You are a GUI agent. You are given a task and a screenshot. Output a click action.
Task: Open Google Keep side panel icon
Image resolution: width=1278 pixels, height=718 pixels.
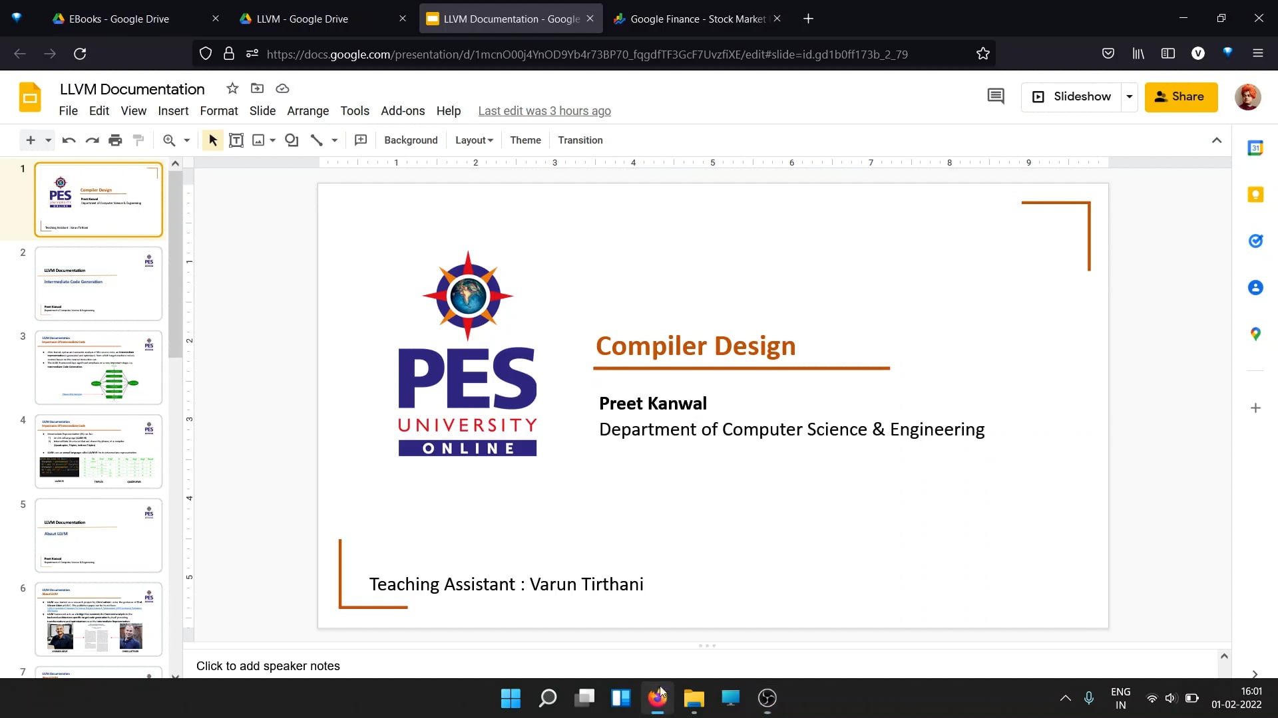point(1255,194)
